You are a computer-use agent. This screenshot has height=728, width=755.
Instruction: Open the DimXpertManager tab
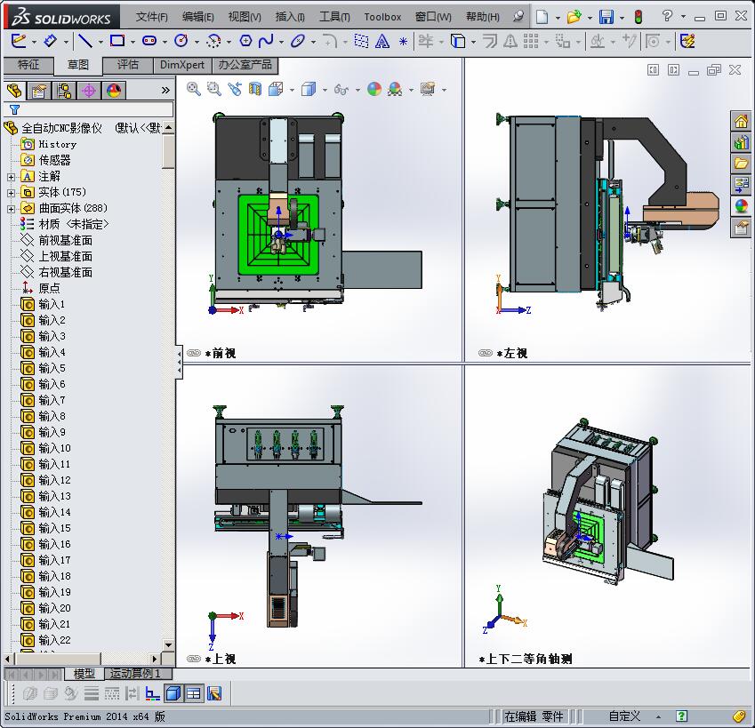pyautogui.click(x=89, y=90)
